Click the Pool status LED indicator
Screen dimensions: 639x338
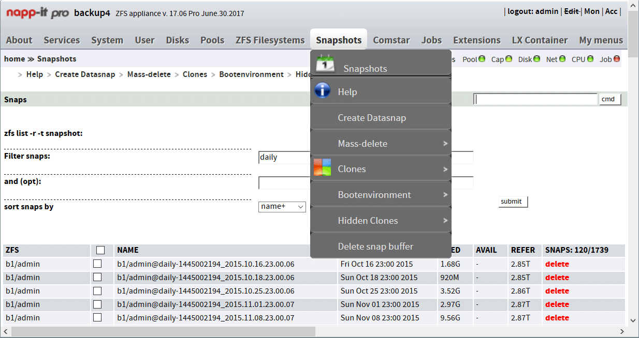(x=482, y=59)
